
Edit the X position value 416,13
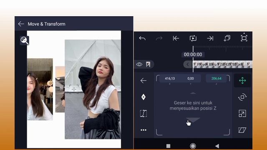[x=170, y=78]
